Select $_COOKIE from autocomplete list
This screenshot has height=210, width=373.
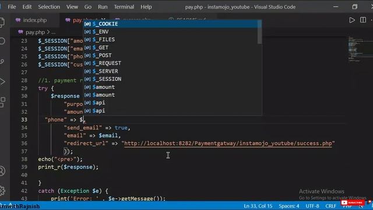coord(170,24)
